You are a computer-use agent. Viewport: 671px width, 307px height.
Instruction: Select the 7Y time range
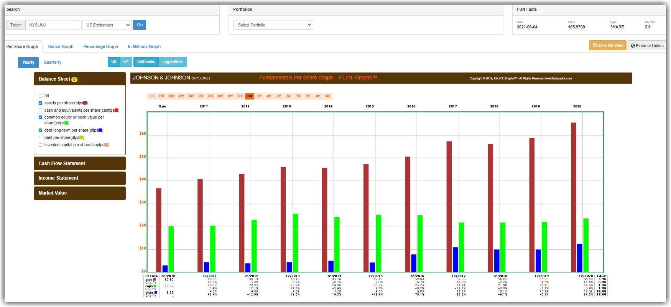point(279,96)
